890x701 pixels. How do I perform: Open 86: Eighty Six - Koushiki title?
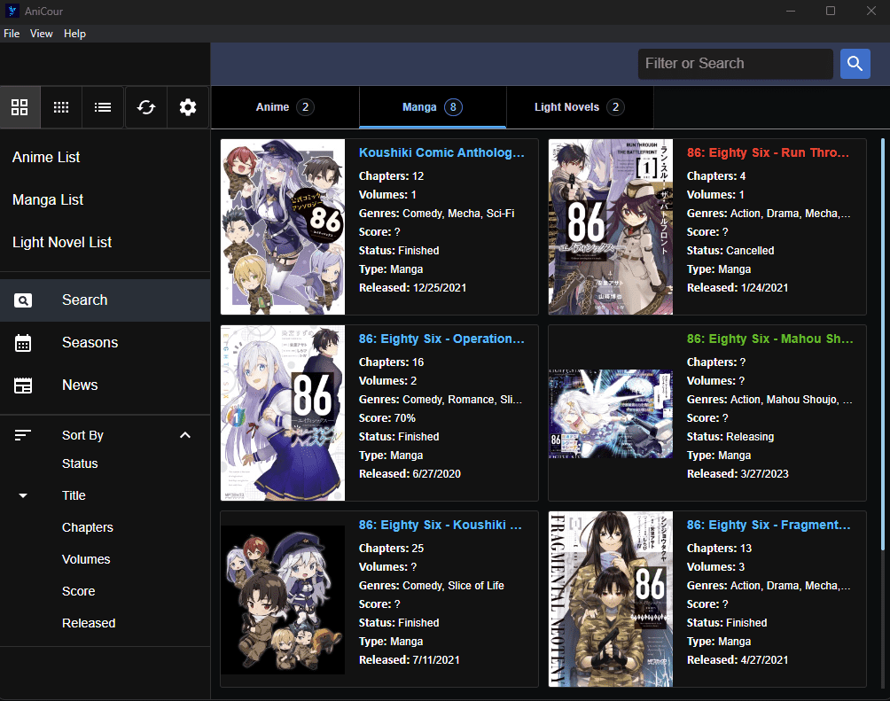[440, 525]
